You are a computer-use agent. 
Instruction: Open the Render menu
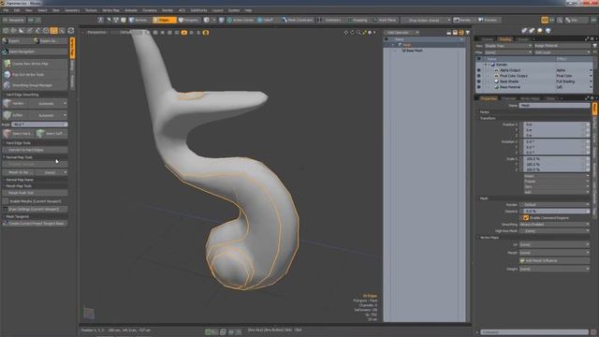[168, 10]
